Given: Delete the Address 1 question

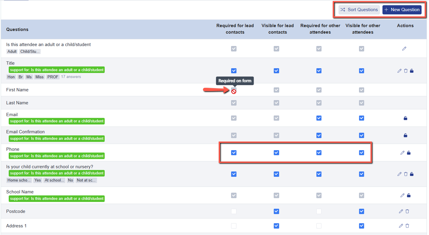Looking at the screenshot, I should tap(407, 226).
